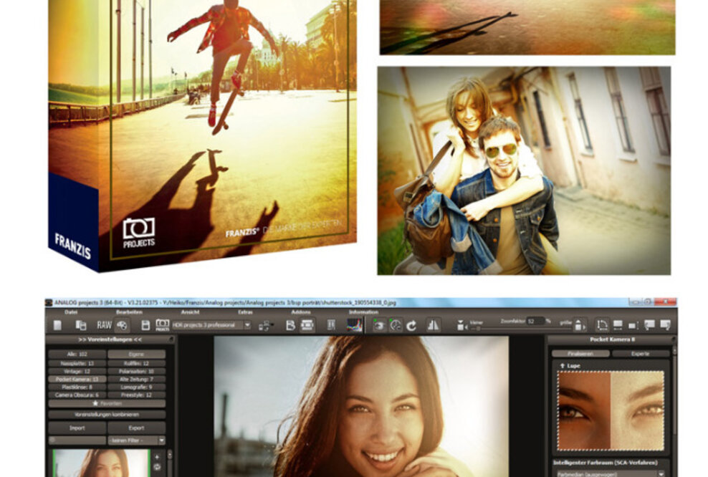Open the keinen Filter dropdown below Export
This screenshot has width=708, height=477.
(x=135, y=440)
